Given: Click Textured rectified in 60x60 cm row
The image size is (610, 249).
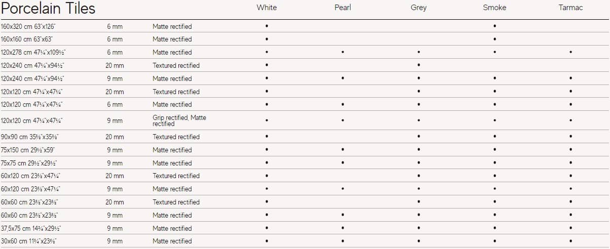Looking at the screenshot, I should pyautogui.click(x=176, y=202).
